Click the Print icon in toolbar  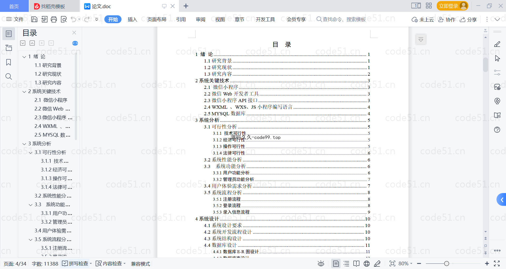(54, 19)
